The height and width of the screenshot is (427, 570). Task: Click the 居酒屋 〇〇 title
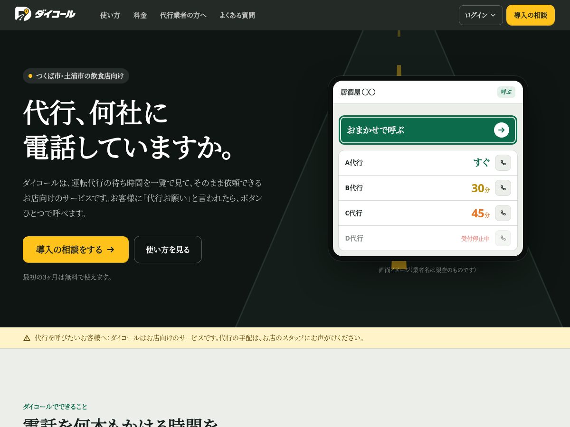click(x=358, y=92)
